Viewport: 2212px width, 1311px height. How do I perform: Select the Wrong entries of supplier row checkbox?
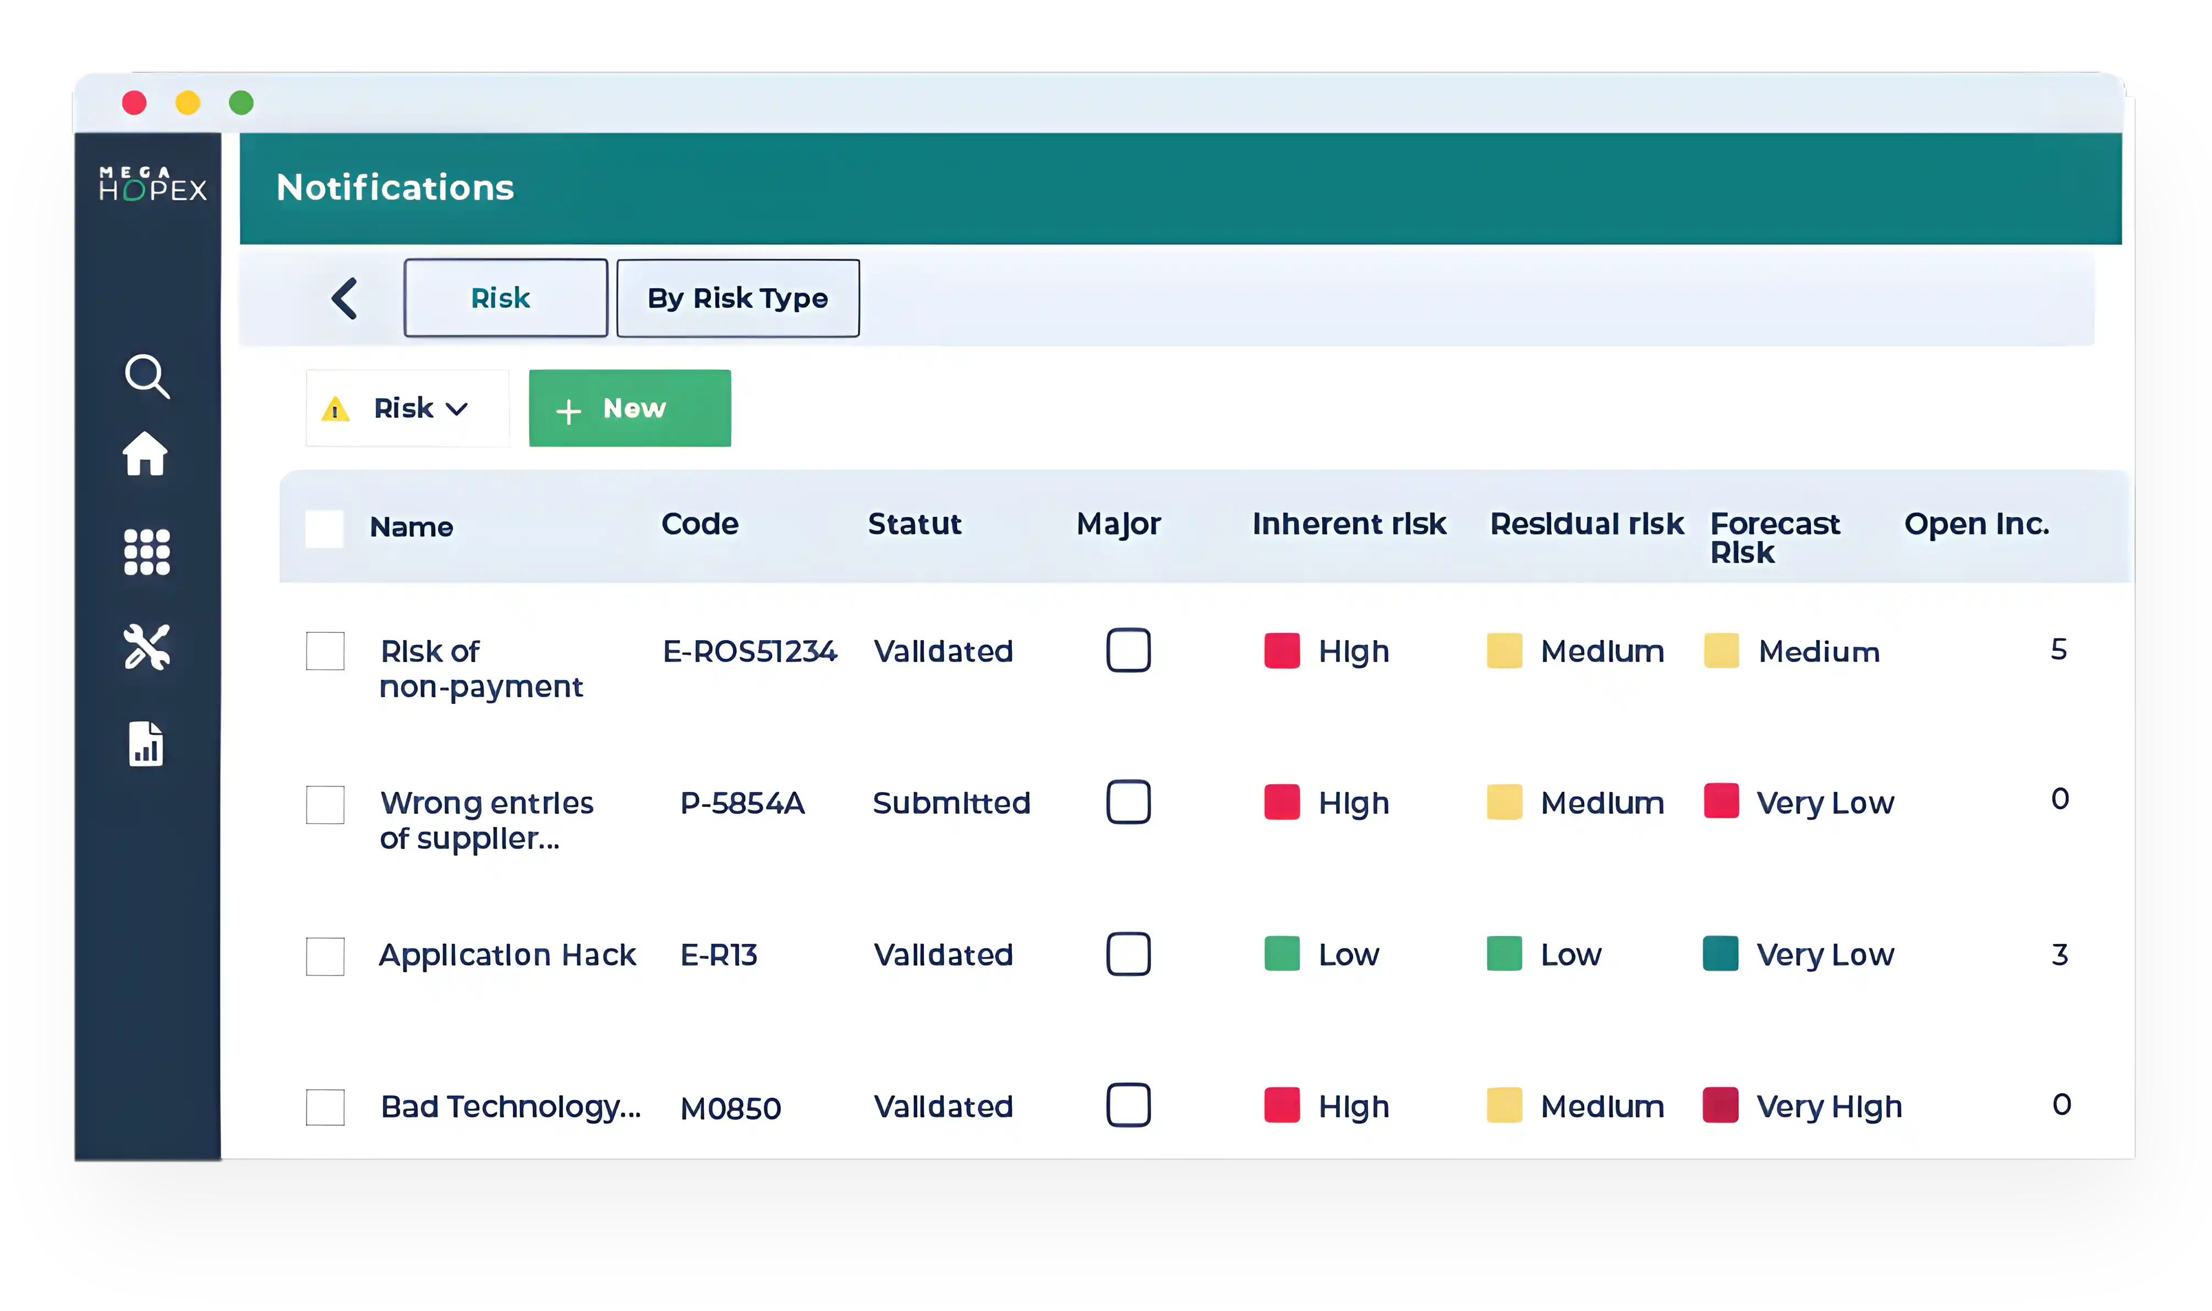[x=325, y=805]
